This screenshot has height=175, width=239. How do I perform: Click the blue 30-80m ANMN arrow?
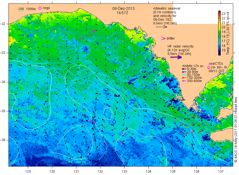184,72
